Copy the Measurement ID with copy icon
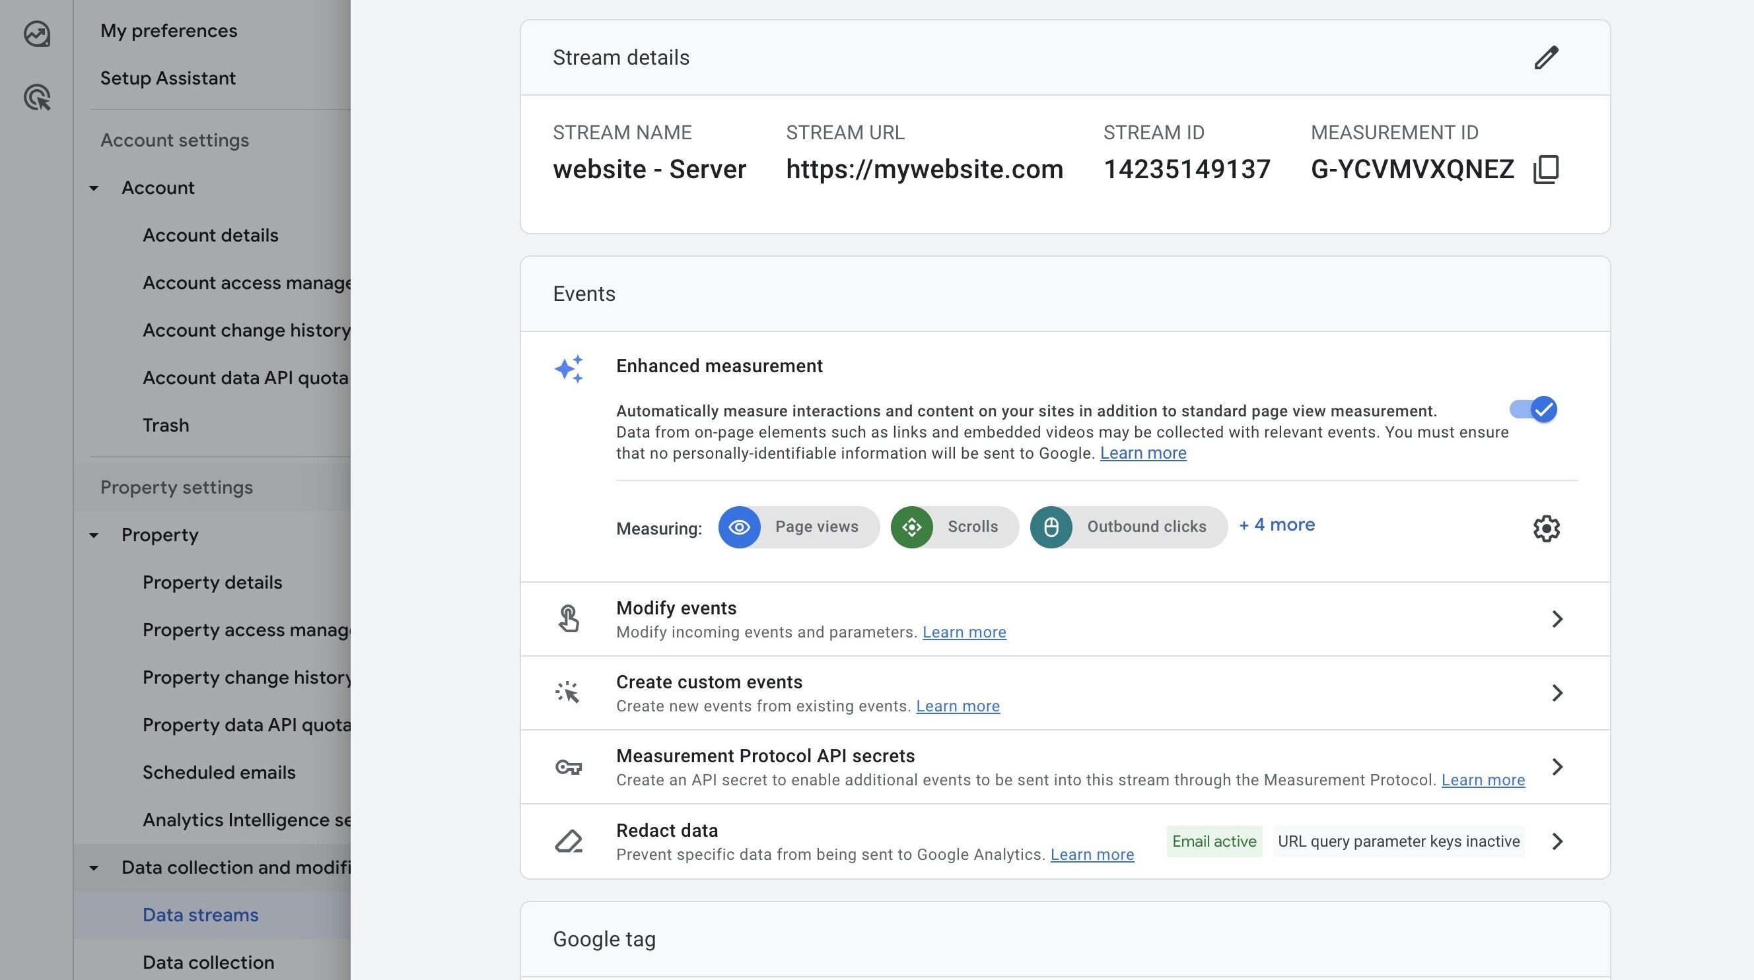The width and height of the screenshot is (1754, 980). pos(1545,170)
